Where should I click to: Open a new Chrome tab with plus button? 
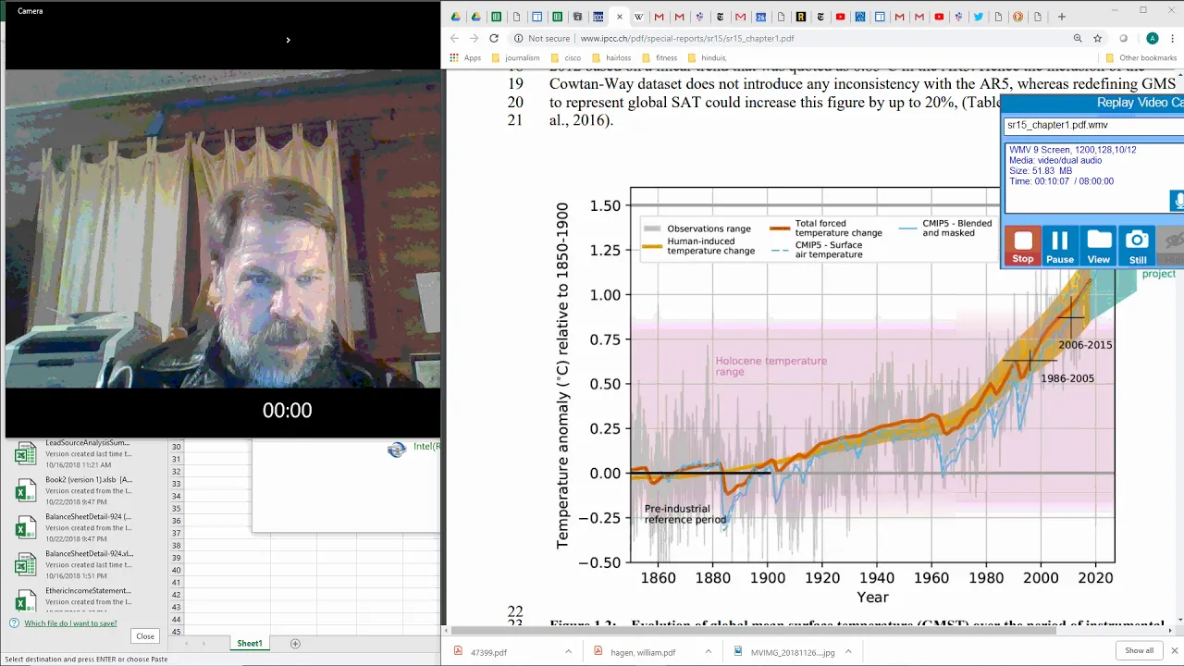coord(1062,17)
